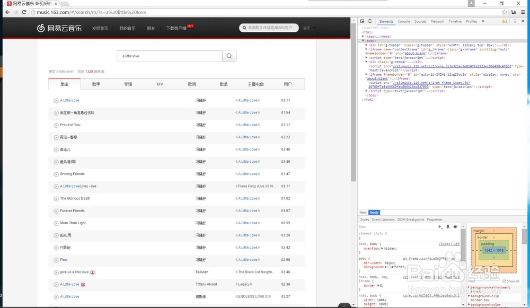The width and height of the screenshot is (530, 308).
Task: Click the #f5f5f5 background color swatch
Action: click(389, 267)
